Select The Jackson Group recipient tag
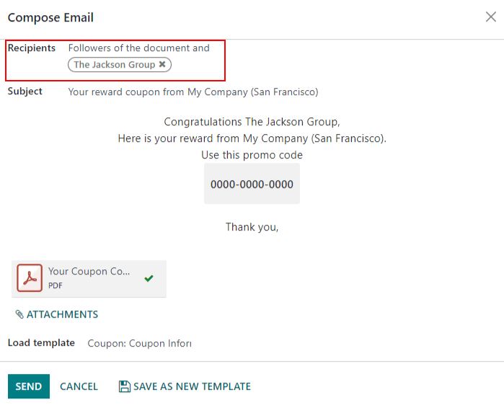This screenshot has width=504, height=405. pos(114,65)
